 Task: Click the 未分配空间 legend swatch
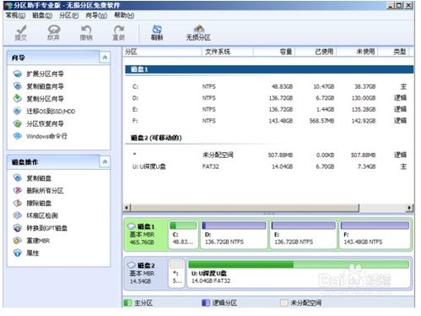click(x=284, y=302)
